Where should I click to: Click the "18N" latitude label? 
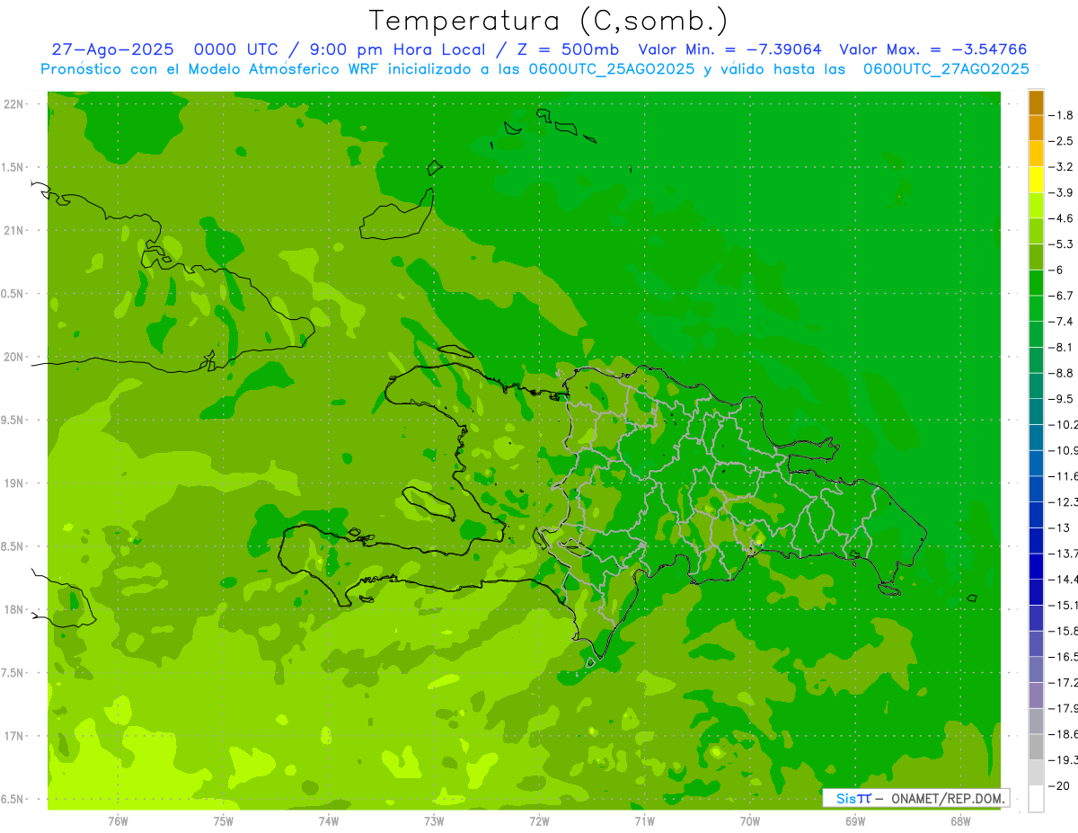(x=13, y=609)
